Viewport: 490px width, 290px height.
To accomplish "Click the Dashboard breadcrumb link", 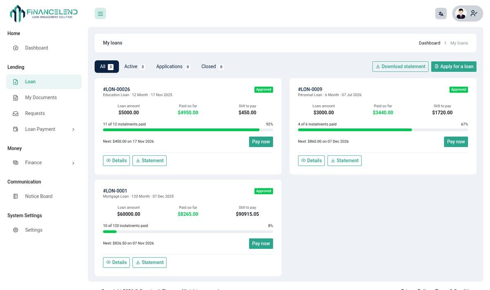I will [430, 43].
